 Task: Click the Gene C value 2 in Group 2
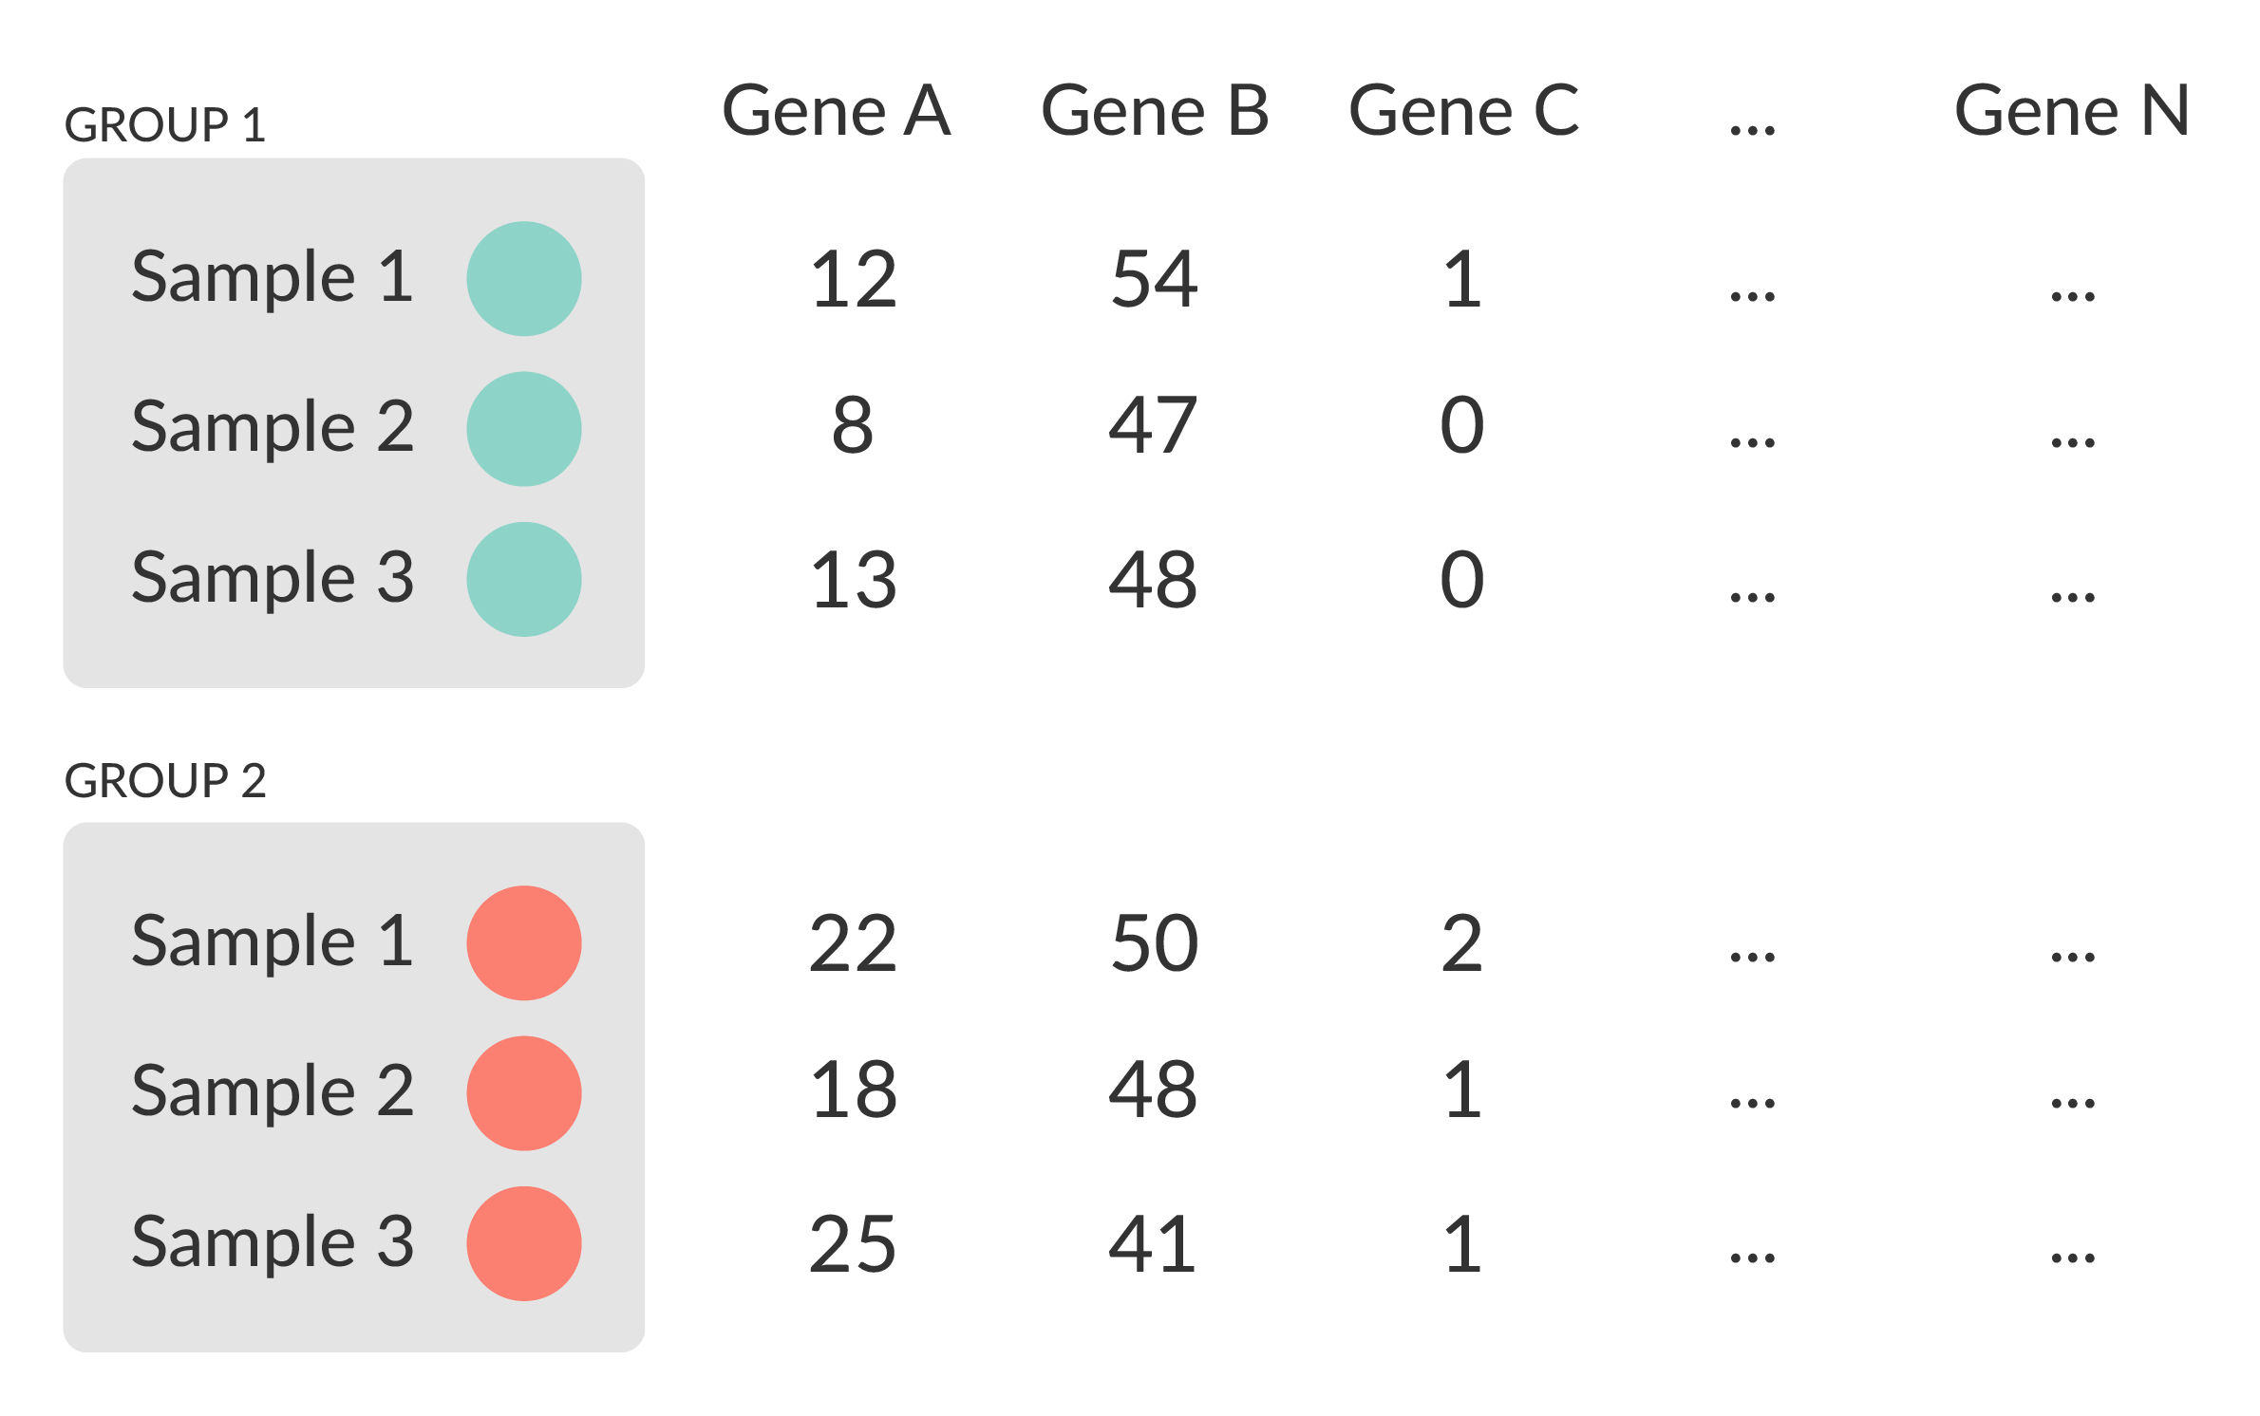tap(1461, 944)
